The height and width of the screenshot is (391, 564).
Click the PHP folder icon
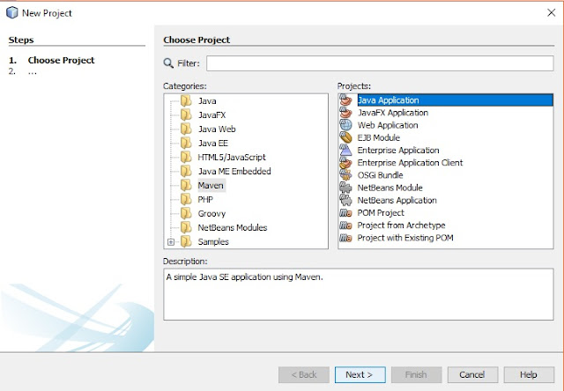coord(186,199)
